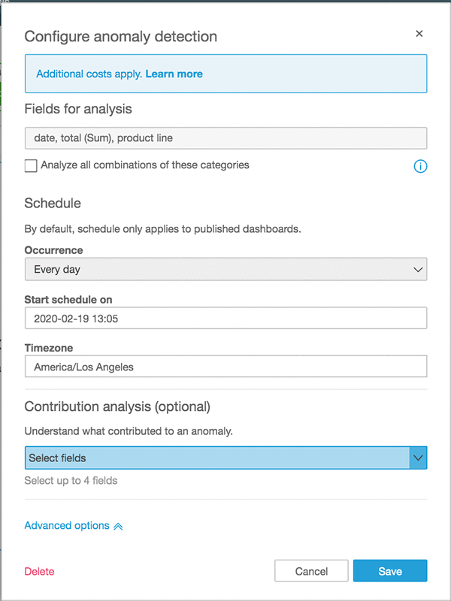Click the Timezone field showing America/Los Angeles

click(226, 367)
